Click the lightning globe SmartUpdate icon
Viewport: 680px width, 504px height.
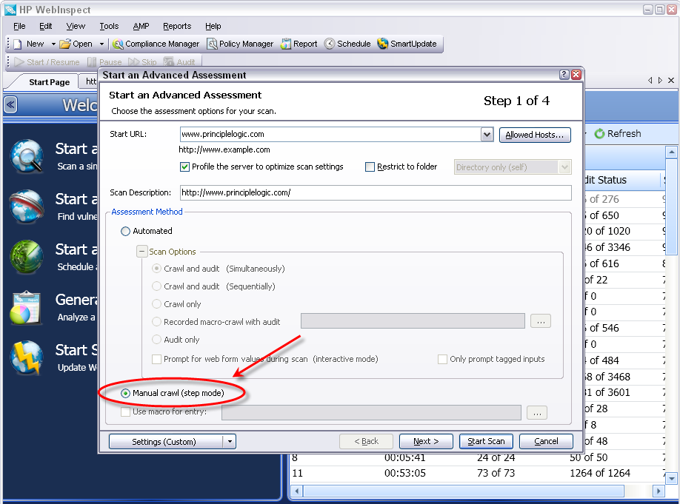pos(27,358)
